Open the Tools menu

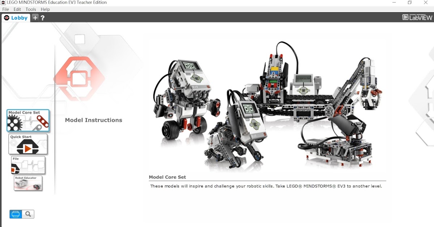30,9
